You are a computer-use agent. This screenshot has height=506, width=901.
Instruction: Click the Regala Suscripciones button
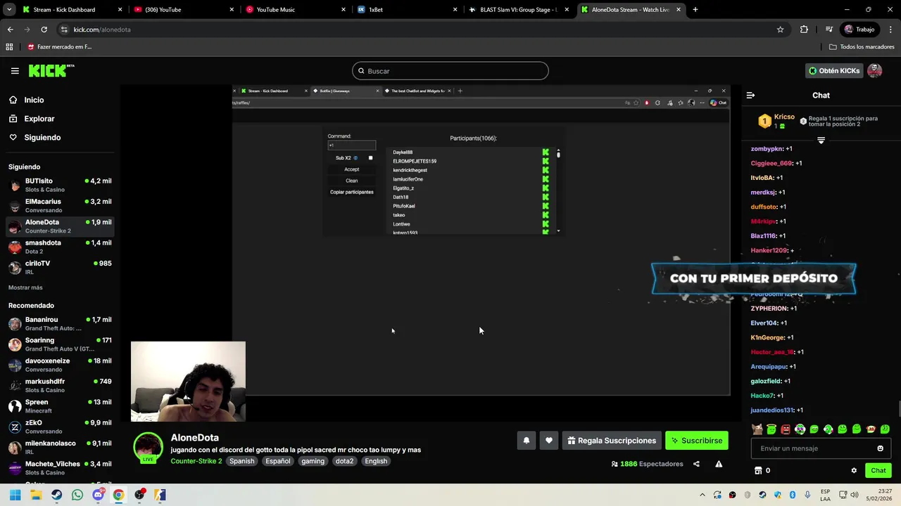click(x=612, y=441)
